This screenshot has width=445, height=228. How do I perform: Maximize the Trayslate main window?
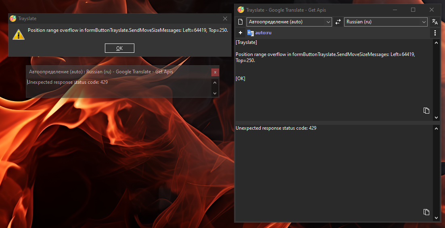pyautogui.click(x=413, y=10)
